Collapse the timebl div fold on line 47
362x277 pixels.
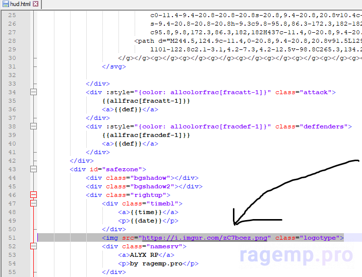tap(34, 203)
